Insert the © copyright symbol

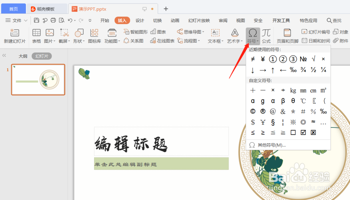pos(253,111)
